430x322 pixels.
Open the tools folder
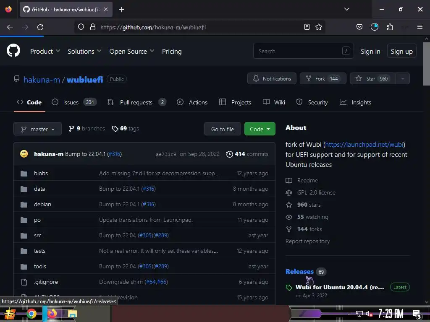[40, 266]
